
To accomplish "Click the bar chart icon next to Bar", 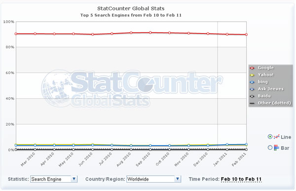I will 276,148.
